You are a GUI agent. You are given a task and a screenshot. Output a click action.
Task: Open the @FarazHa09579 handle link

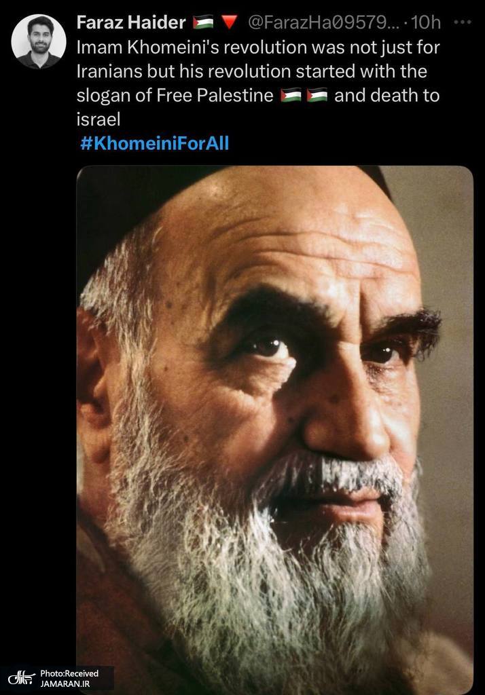tap(323, 22)
